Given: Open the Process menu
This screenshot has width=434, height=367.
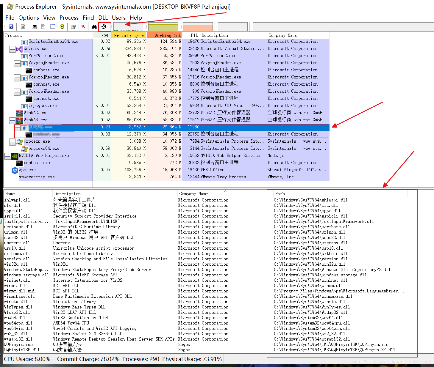Looking at the screenshot, I should tap(69, 18).
